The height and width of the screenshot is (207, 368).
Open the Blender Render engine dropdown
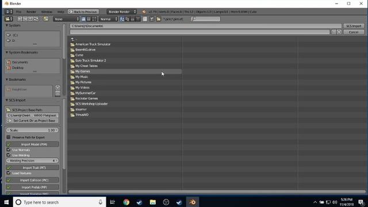(121, 11)
